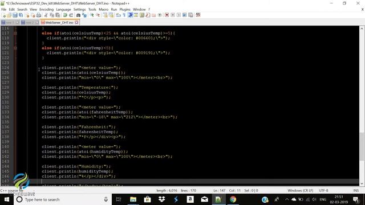
Task: Cut selection with the scissors icon
Action: tap(46, 15)
